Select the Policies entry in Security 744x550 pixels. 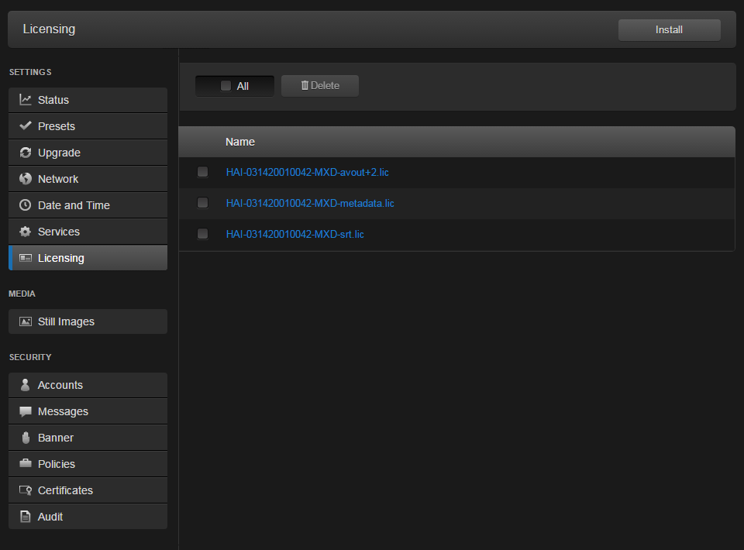(56, 463)
